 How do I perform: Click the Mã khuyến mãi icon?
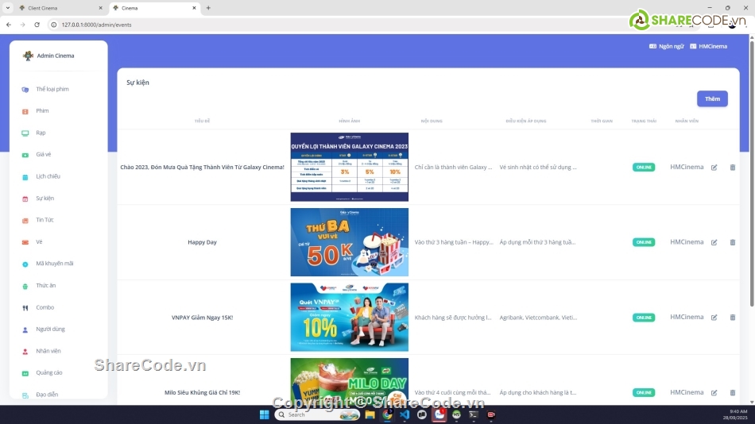coord(25,264)
